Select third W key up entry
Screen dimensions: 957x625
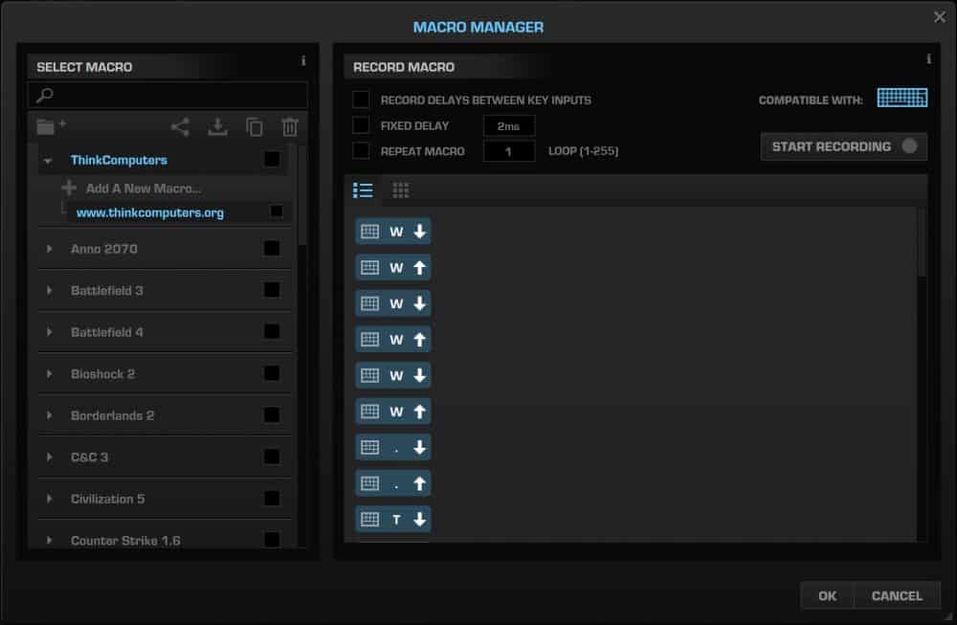pyautogui.click(x=393, y=412)
